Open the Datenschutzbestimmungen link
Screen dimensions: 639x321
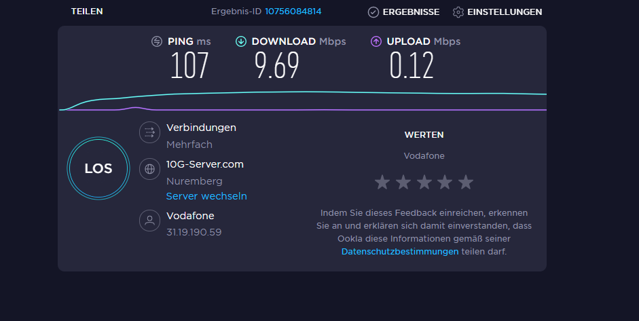400,251
